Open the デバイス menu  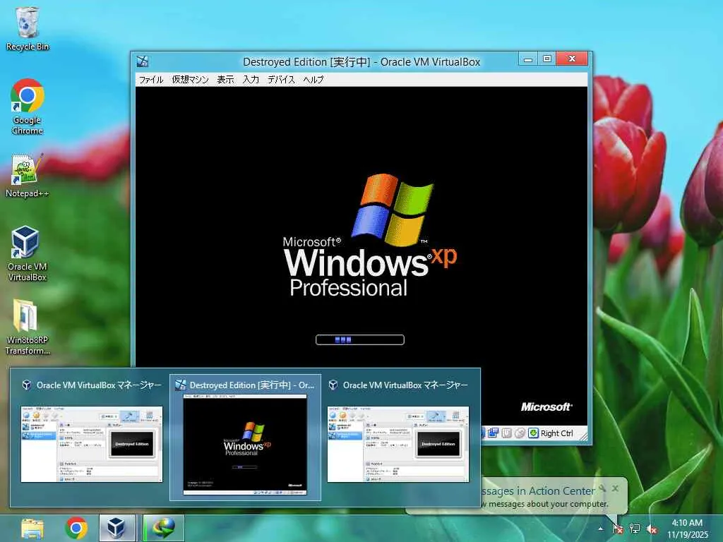(281, 79)
